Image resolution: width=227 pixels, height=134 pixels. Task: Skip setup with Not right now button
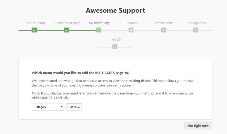(x=198, y=126)
